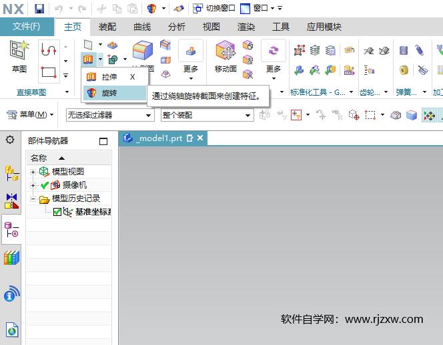This screenshot has width=443, height=345.
Task: Click the 主页 ribbon tab
Action: point(73,27)
